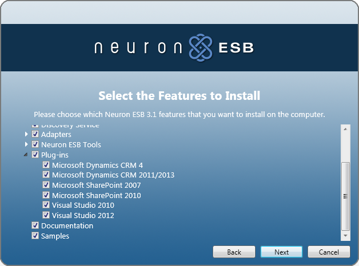Toggle the Plug-ins checkbox
Viewport: 359px width, 266px height.
pyautogui.click(x=35, y=155)
